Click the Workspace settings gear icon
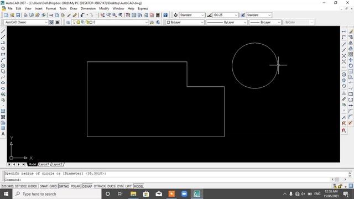 pos(51,22)
